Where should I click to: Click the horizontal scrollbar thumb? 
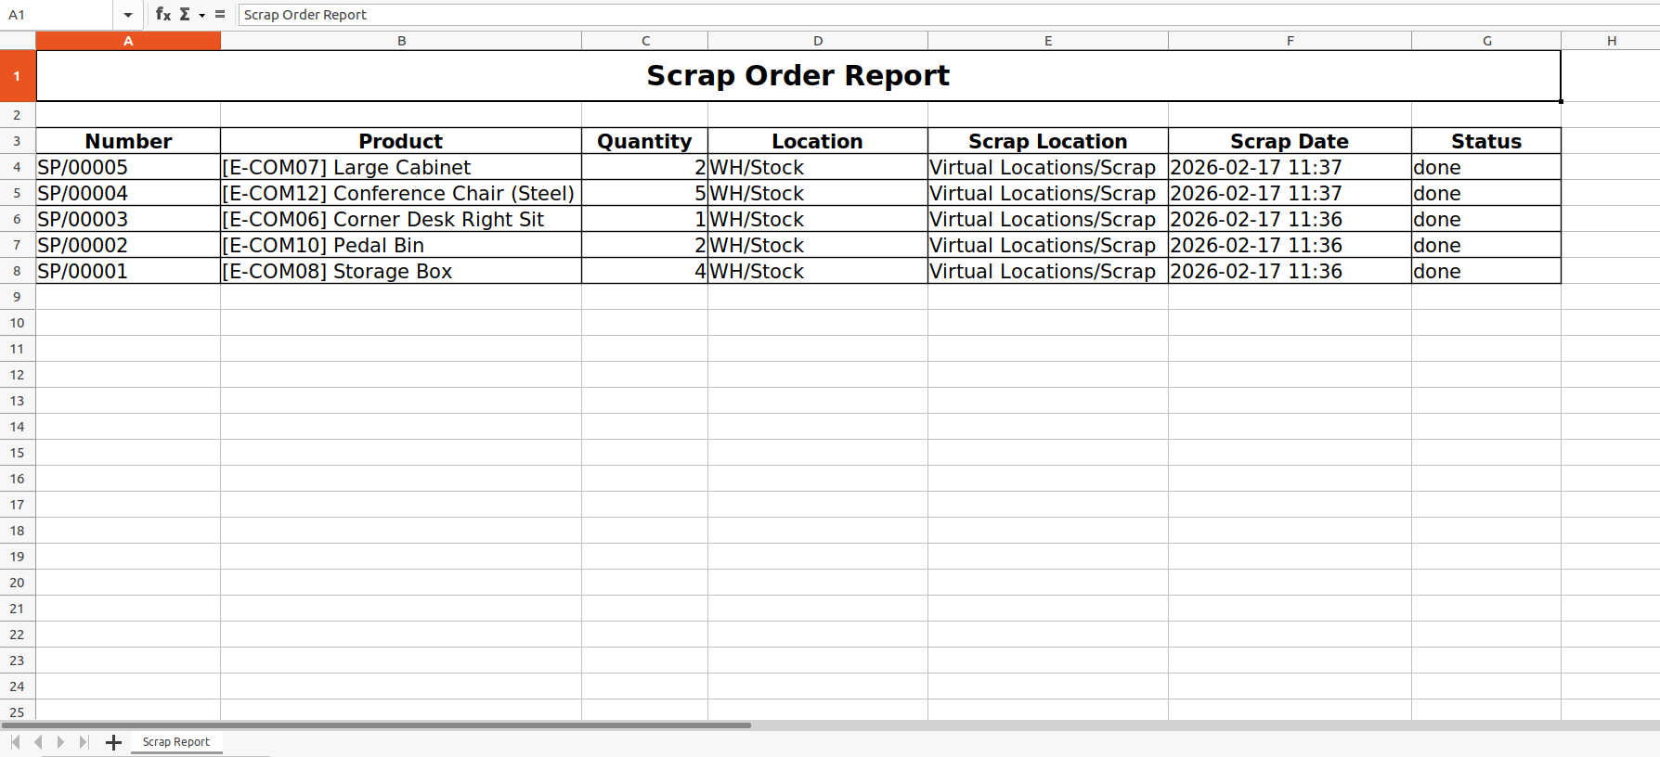pyautogui.click(x=377, y=725)
